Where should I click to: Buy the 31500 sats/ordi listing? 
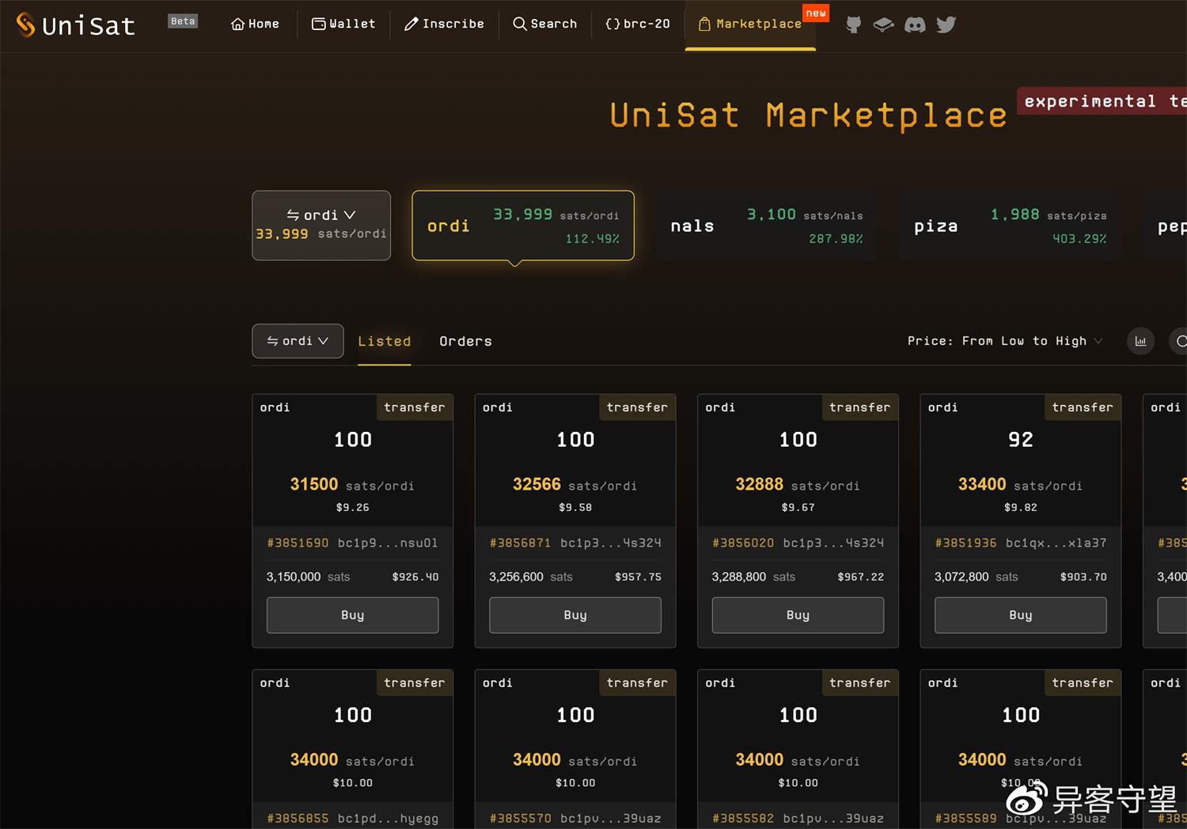pos(352,615)
